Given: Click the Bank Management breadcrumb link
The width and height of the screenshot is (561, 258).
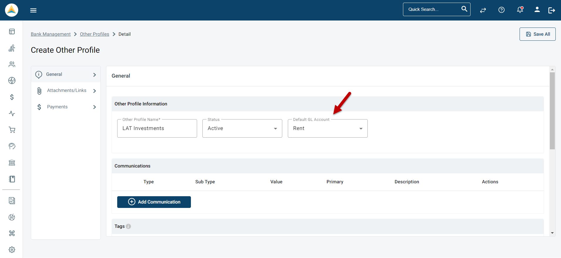Looking at the screenshot, I should pos(51,34).
